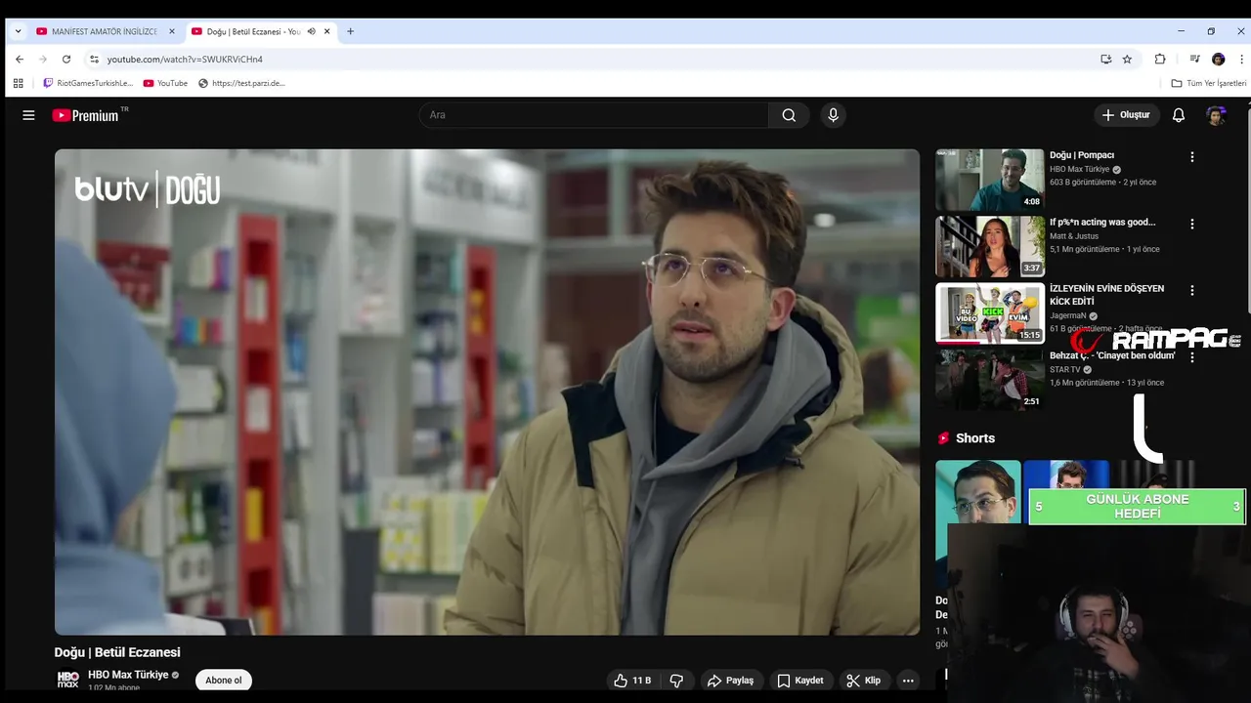Open first Shorts thumbnail in shelf

[977, 524]
